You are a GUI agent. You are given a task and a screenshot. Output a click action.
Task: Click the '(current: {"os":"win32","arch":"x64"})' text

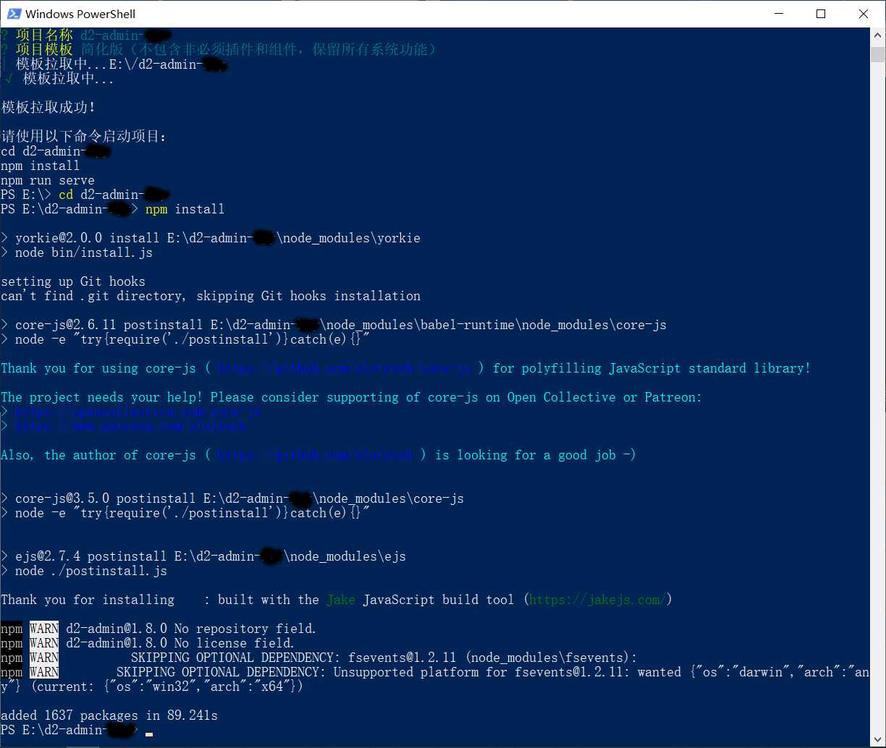pyautogui.click(x=167, y=687)
